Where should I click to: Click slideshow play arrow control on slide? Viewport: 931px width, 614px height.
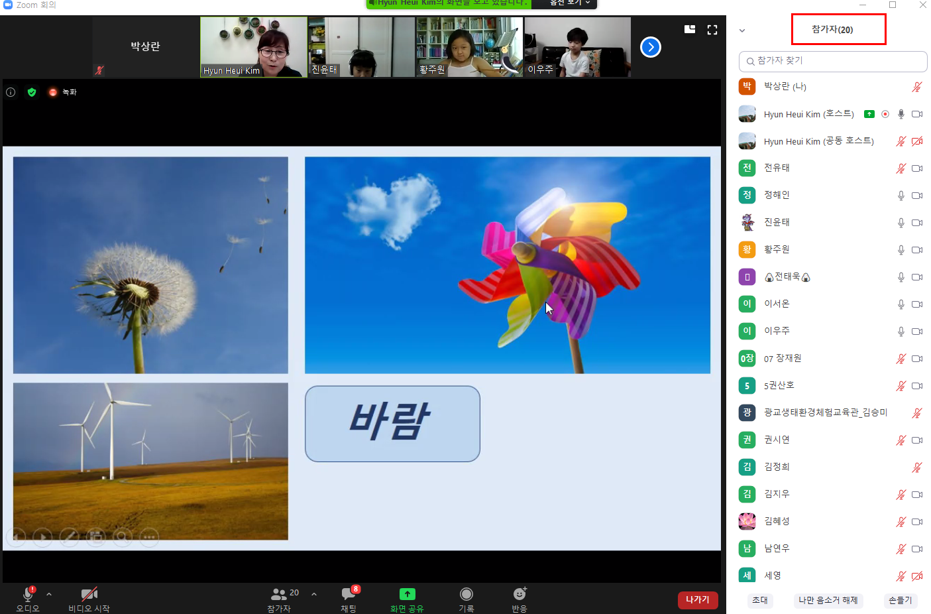(42, 537)
